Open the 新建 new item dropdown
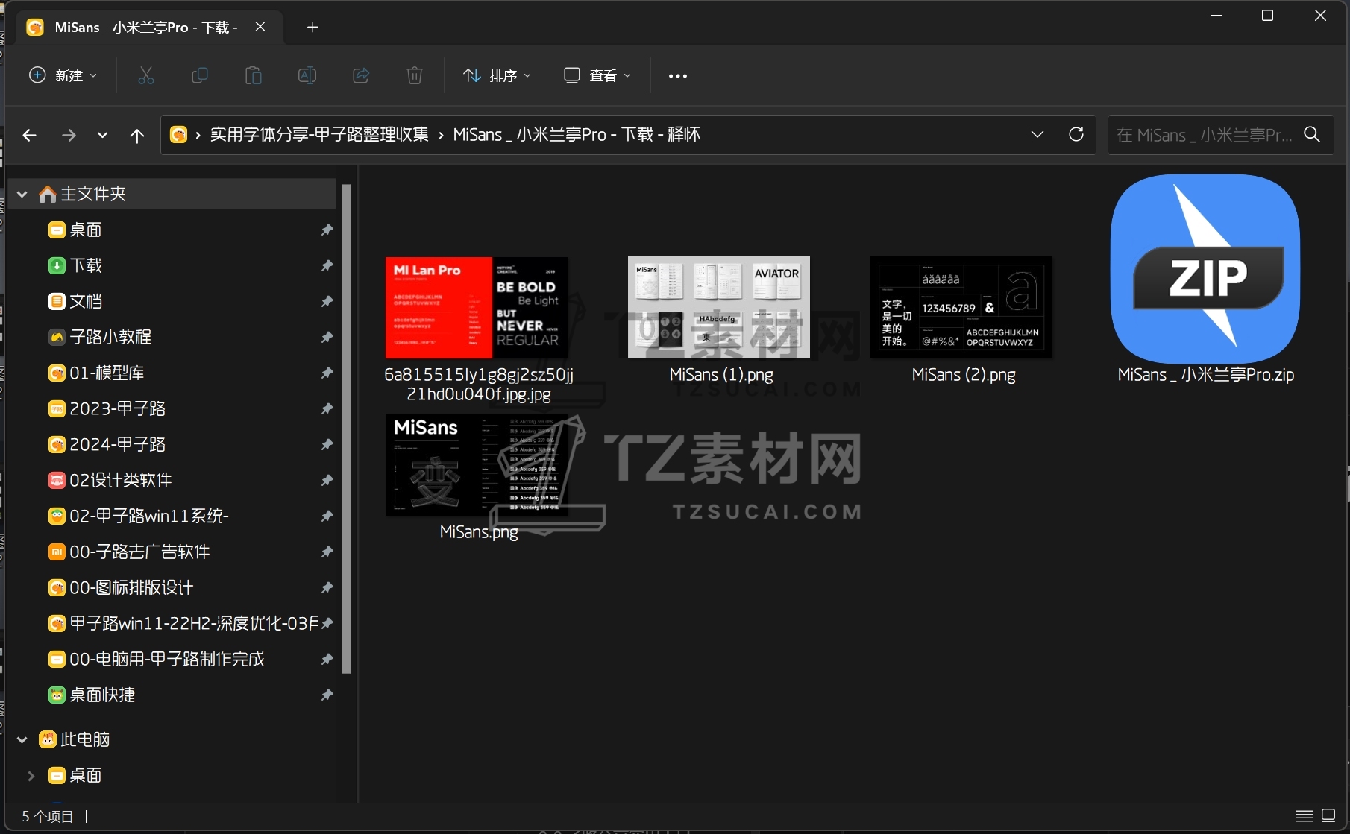1350x834 pixels. pyautogui.click(x=63, y=75)
